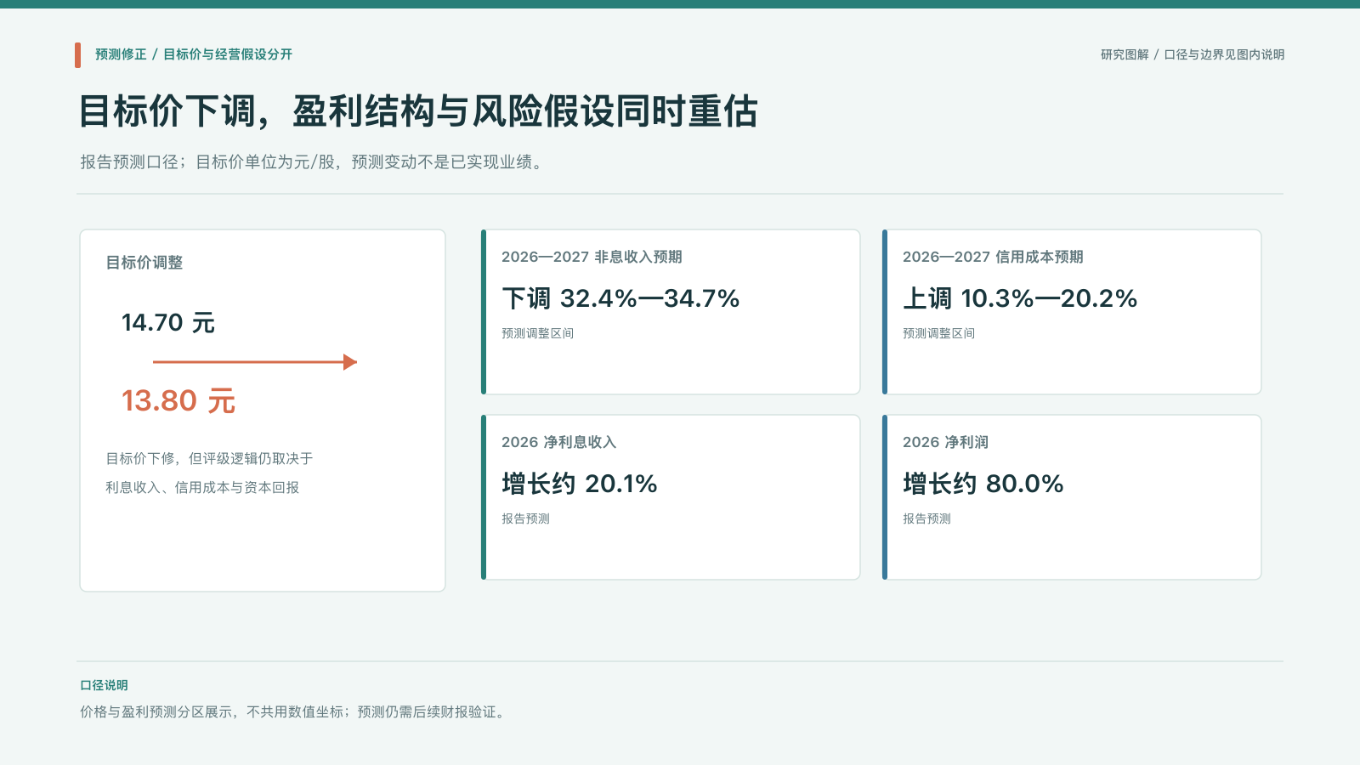This screenshot has height=765, width=1360.
Task: Click 报告预测 under the 净利润 card
Action: click(926, 518)
